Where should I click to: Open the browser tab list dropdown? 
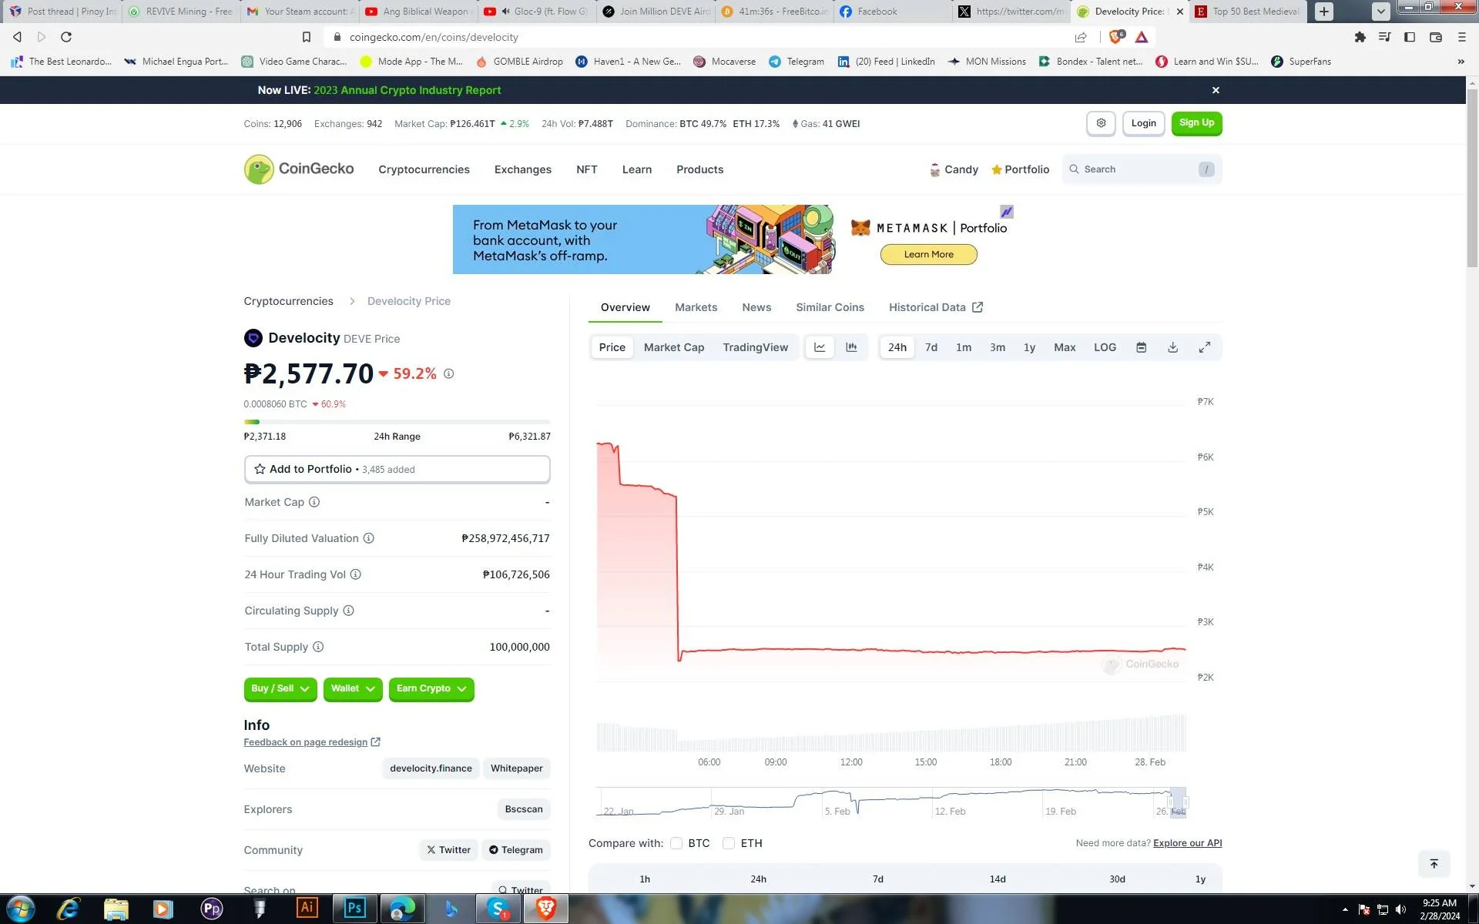(1381, 12)
